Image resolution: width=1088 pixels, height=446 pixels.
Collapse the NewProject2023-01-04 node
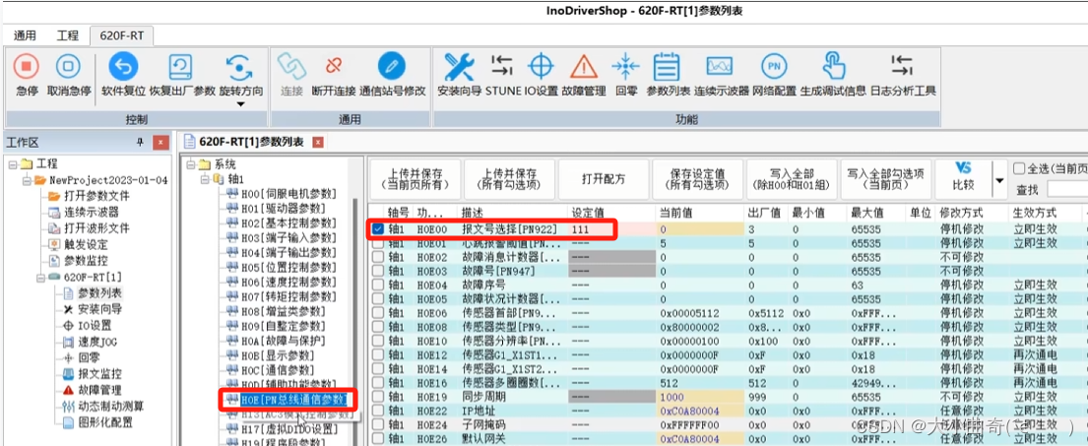pyautogui.click(x=26, y=180)
